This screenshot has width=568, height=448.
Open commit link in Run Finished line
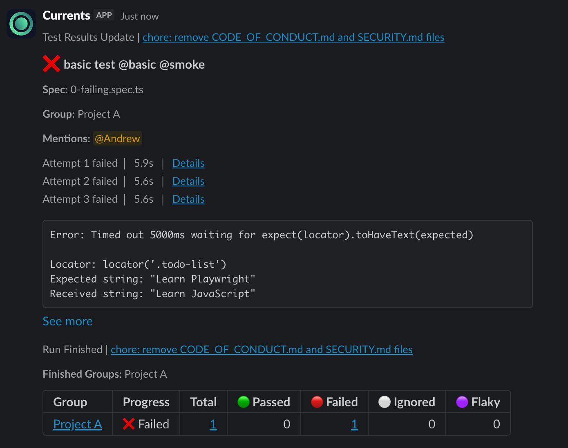262,349
